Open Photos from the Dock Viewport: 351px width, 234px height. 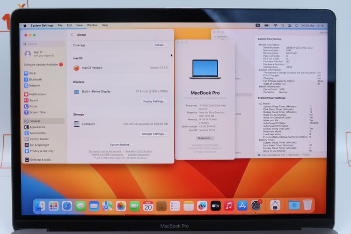pos(121,206)
